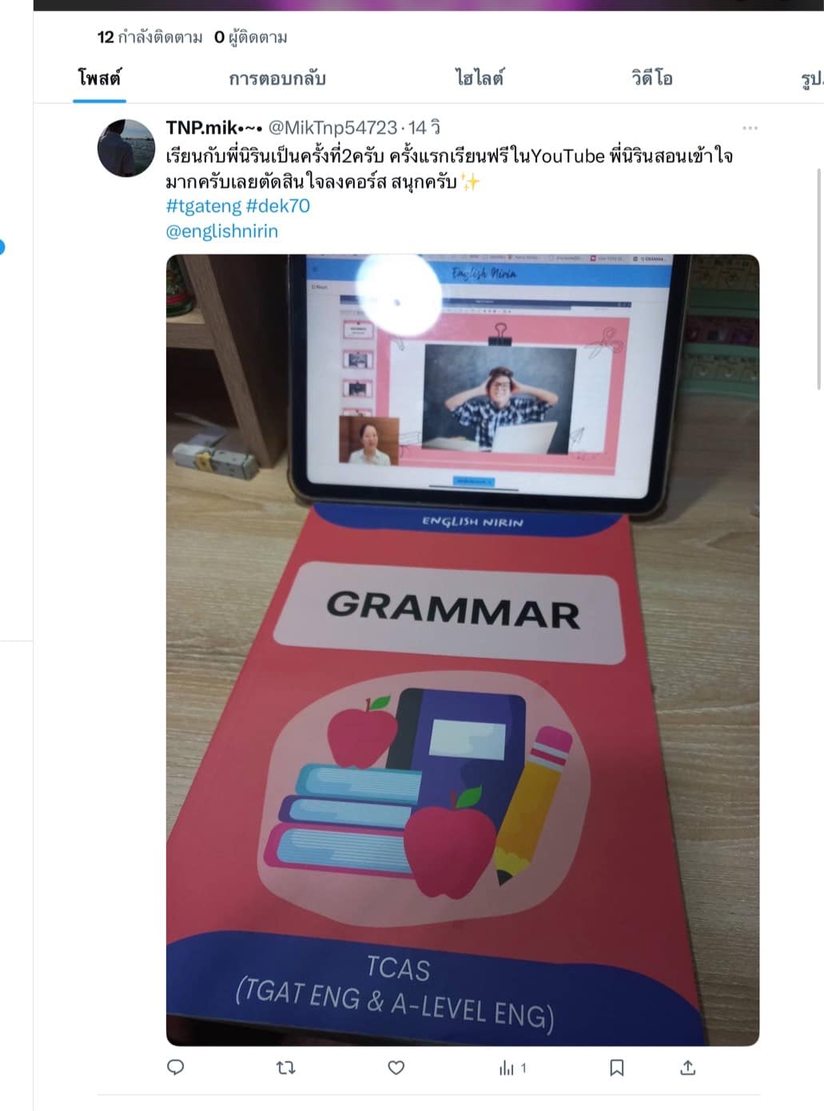The width and height of the screenshot is (824, 1111).
Task: View the 12 กำลังติดตาม following list
Action: coord(149,37)
